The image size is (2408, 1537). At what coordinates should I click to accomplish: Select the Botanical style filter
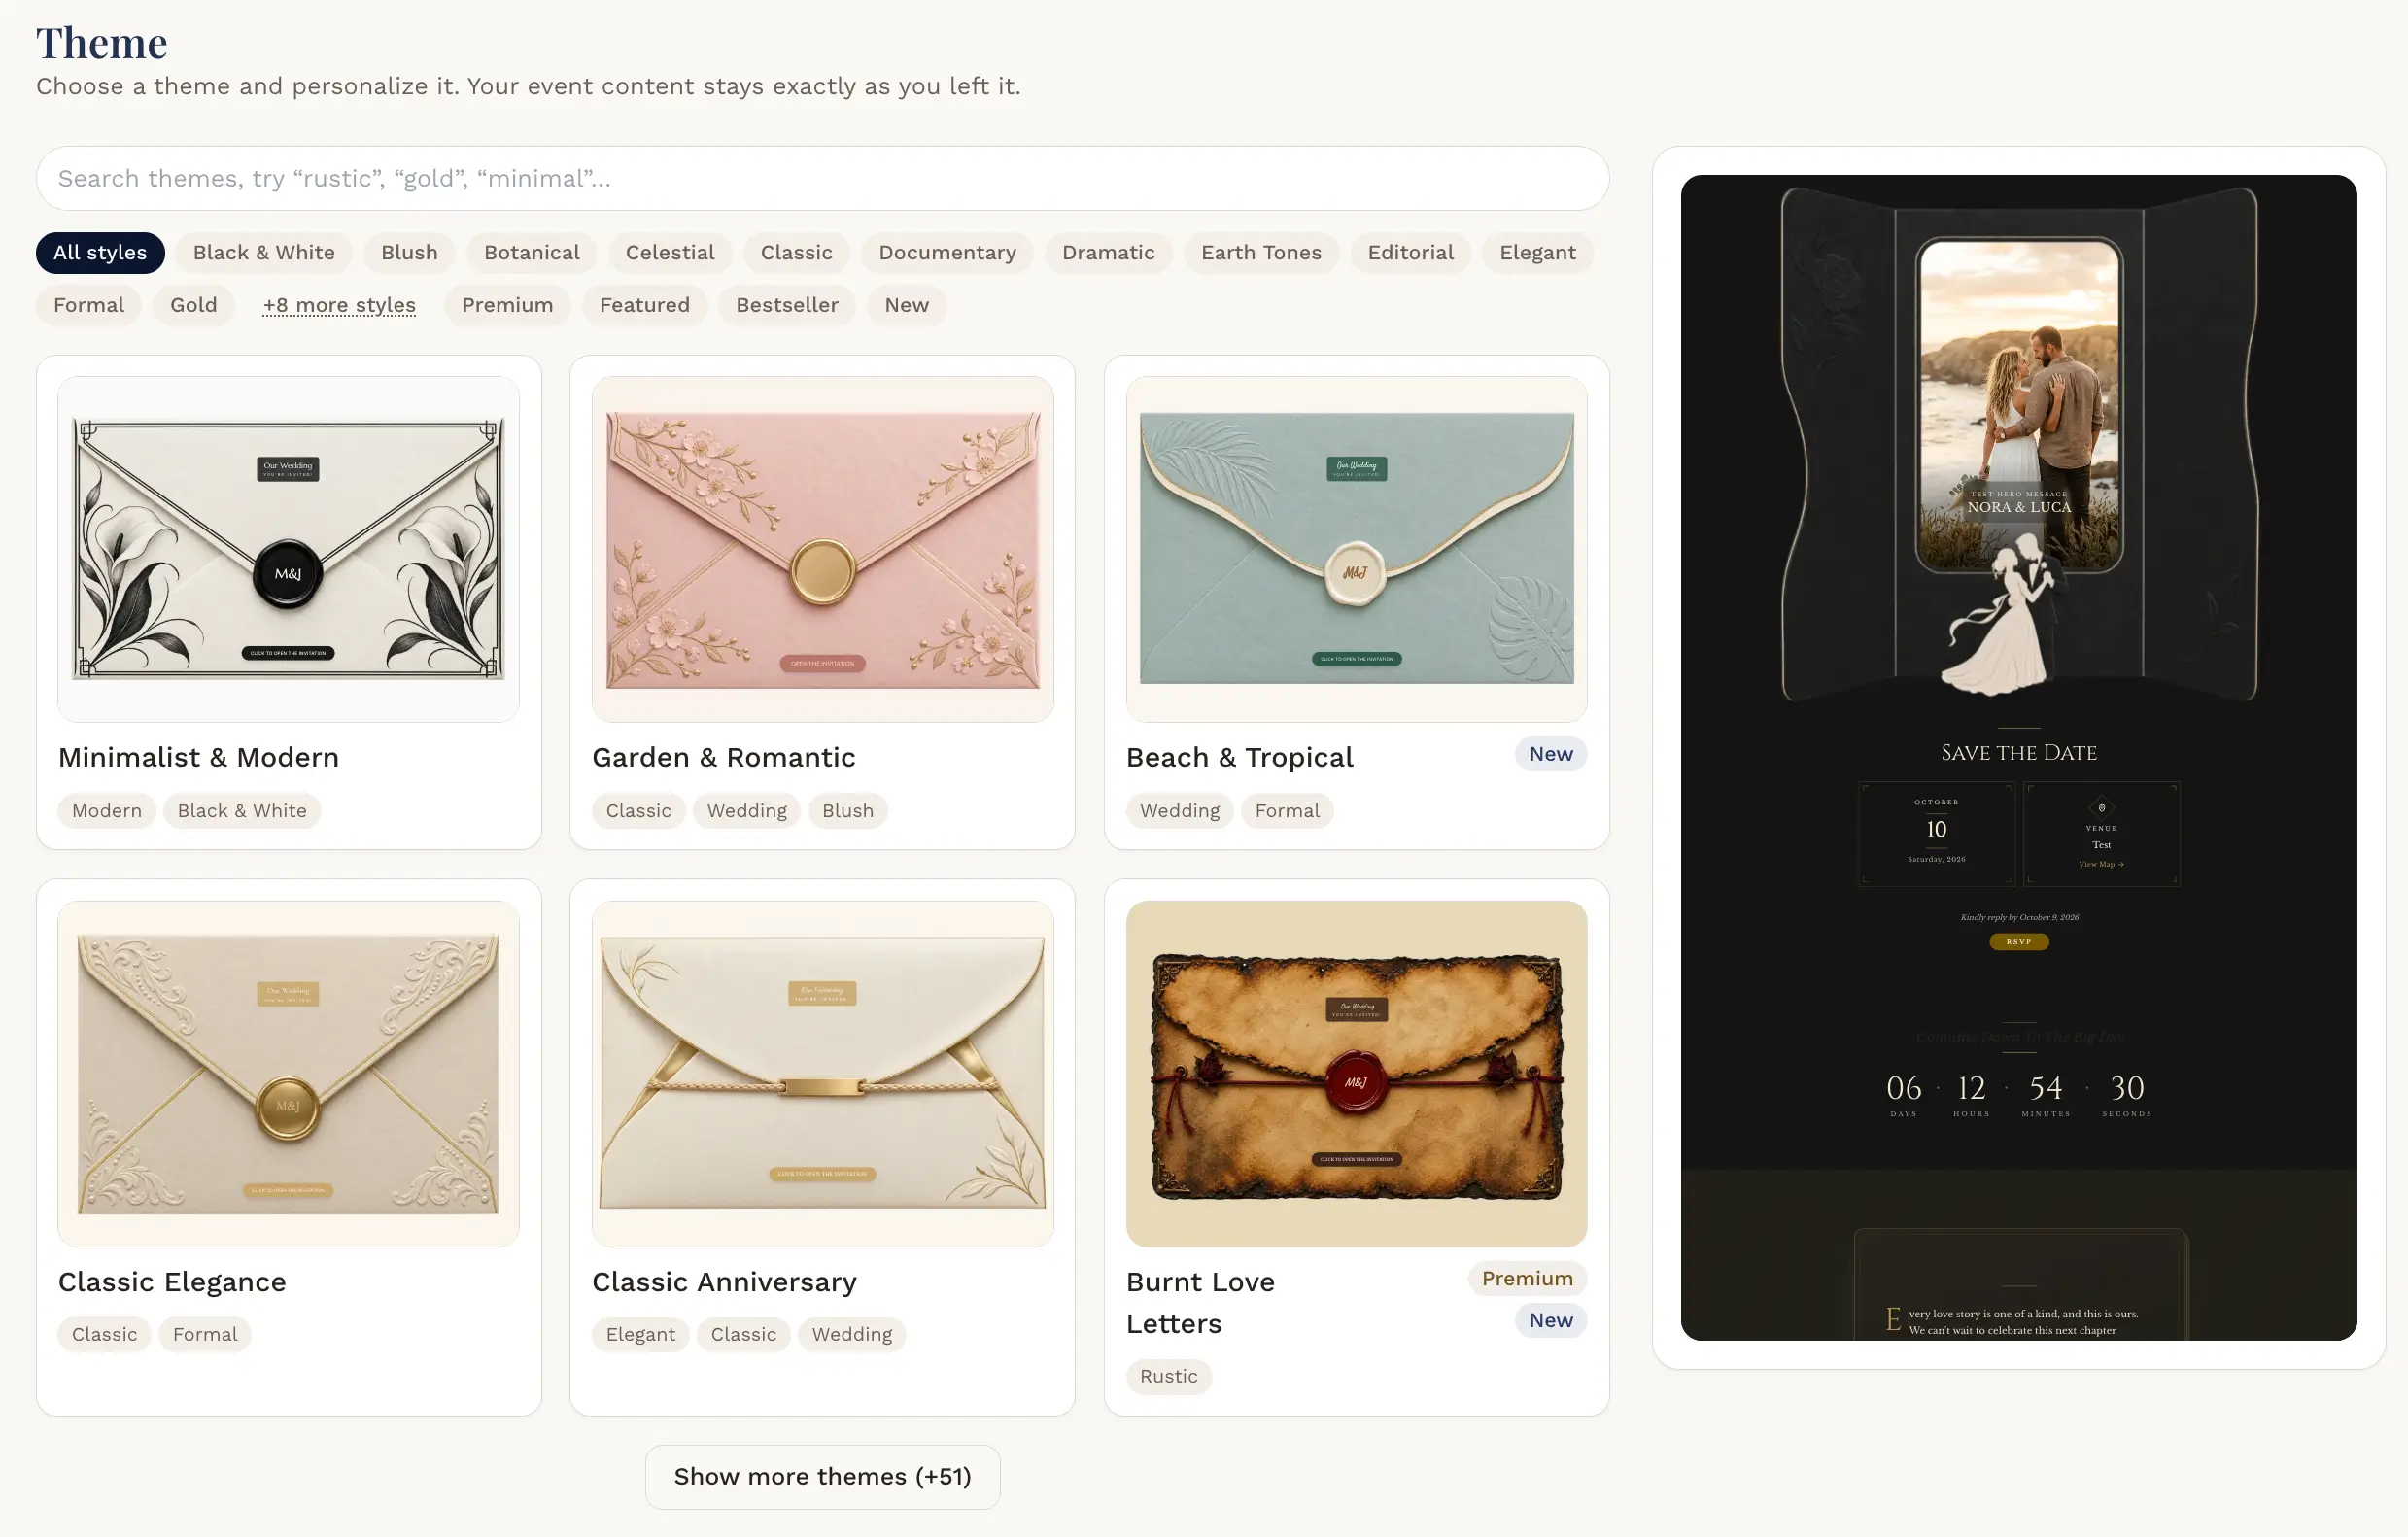pos(532,252)
